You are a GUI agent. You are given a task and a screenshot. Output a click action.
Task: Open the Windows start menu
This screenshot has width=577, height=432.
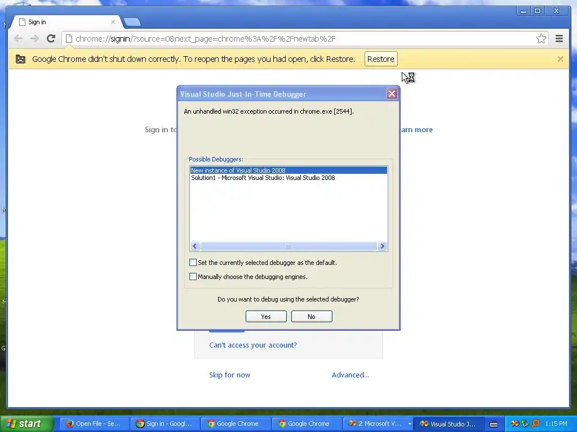(x=26, y=424)
